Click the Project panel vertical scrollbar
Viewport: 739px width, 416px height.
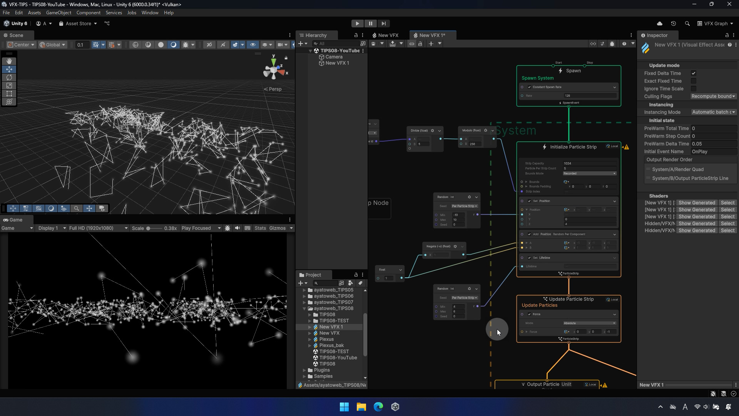point(365,334)
